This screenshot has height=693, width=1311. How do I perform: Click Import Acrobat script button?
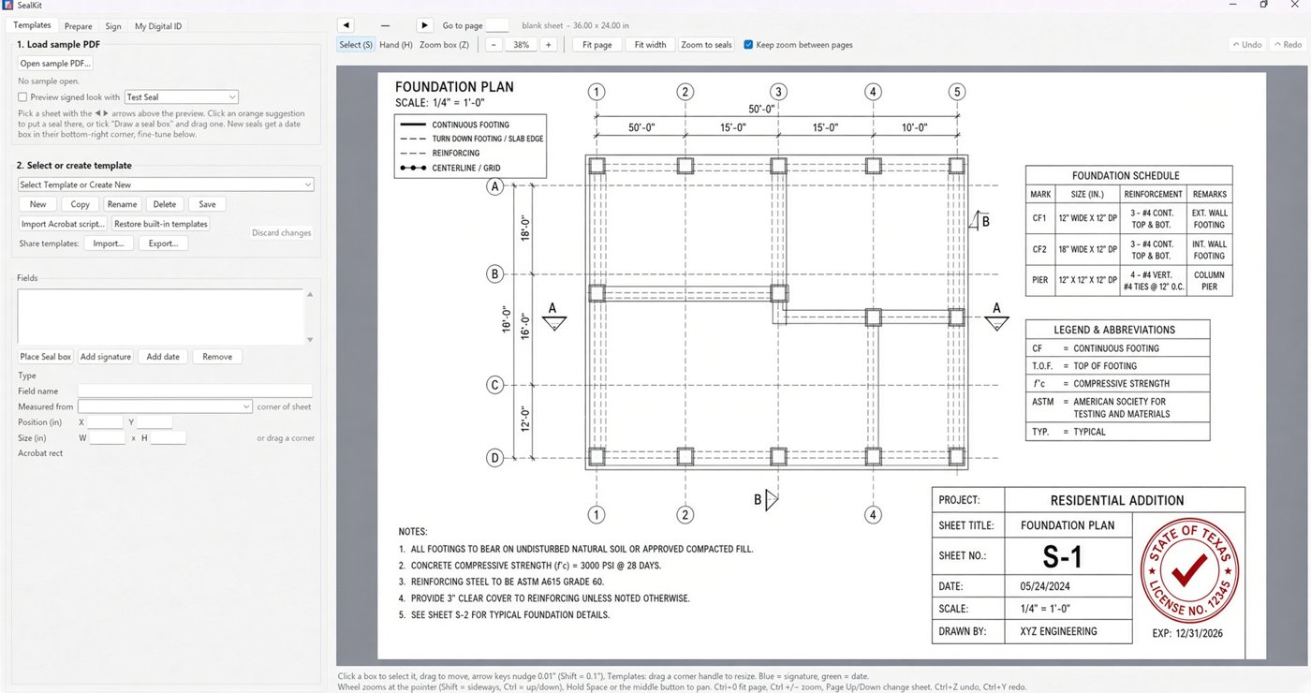[x=64, y=224]
